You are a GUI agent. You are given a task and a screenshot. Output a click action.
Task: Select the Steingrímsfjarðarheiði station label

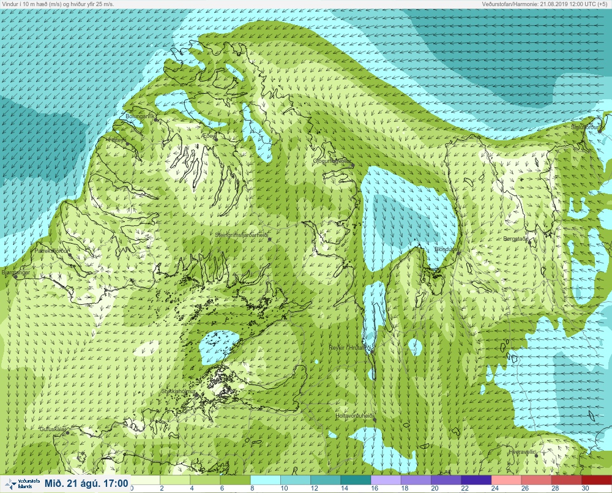coord(242,235)
